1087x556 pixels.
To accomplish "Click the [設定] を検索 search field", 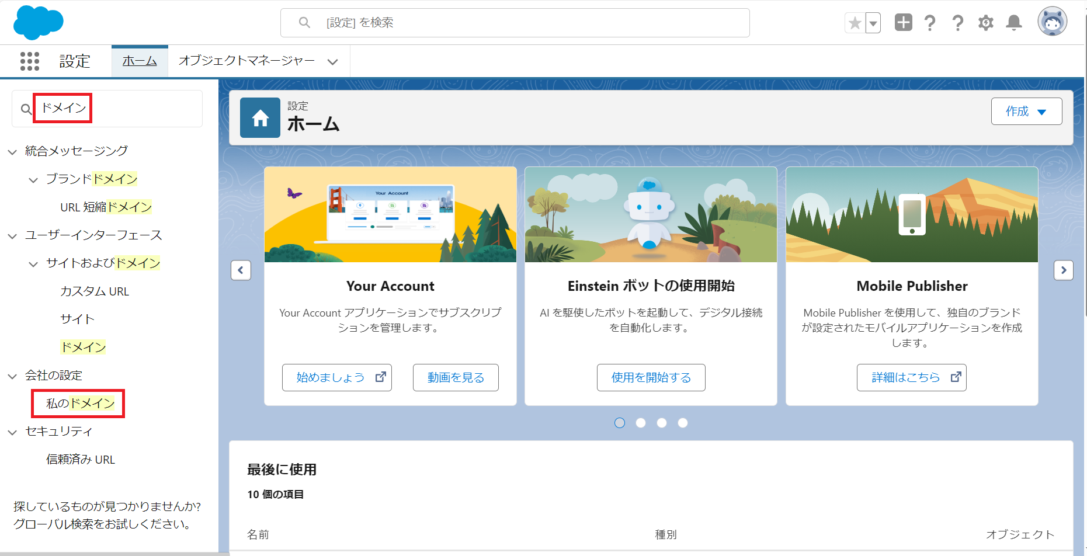I will [514, 23].
